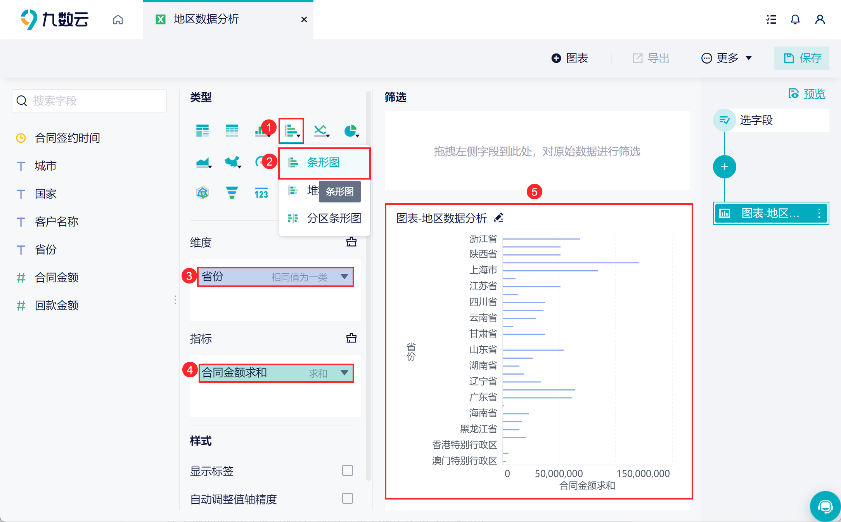Viewport: 841px width, 522px height.
Task: Switch to the 地区数据分析 tab
Action: point(206,19)
